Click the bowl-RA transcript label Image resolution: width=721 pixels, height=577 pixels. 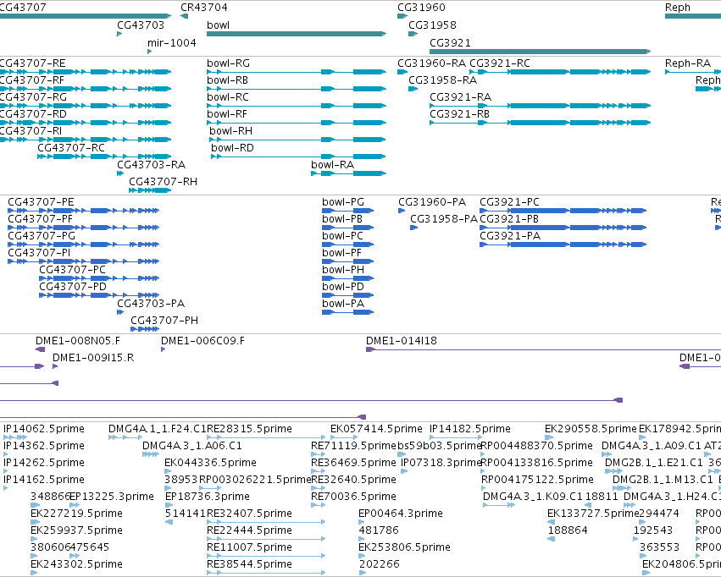pos(332,165)
